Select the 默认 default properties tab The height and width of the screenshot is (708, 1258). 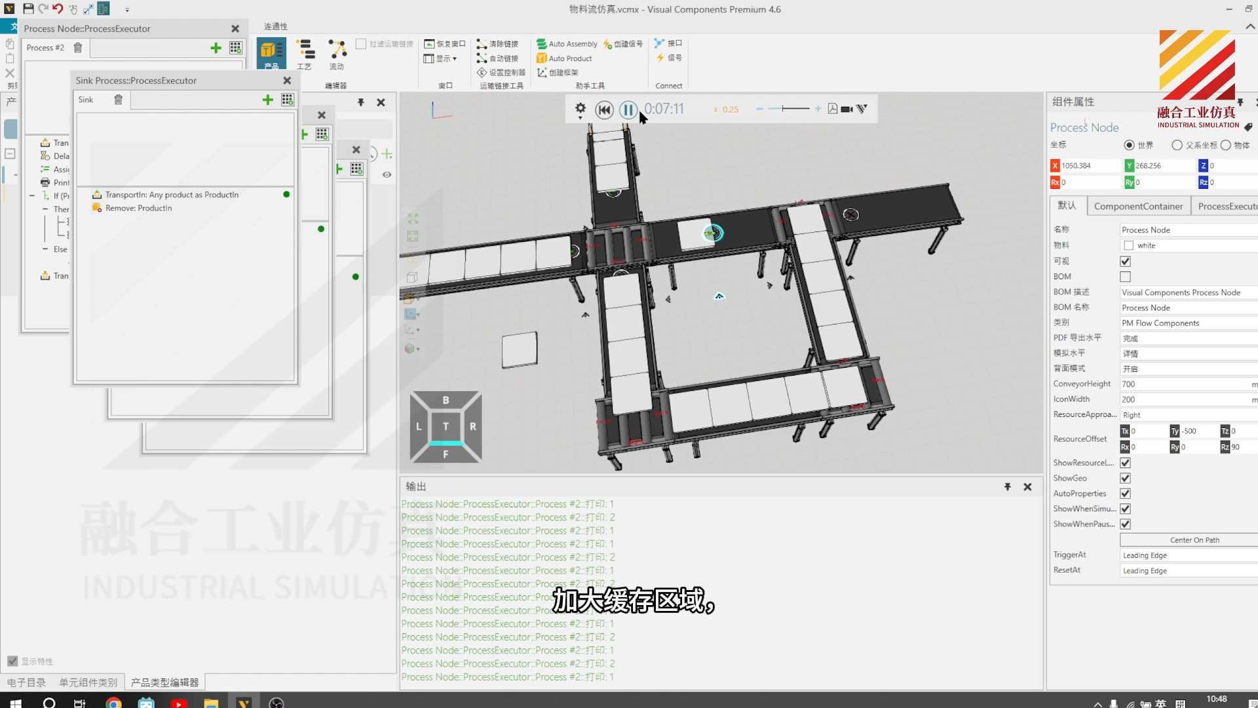1067,205
